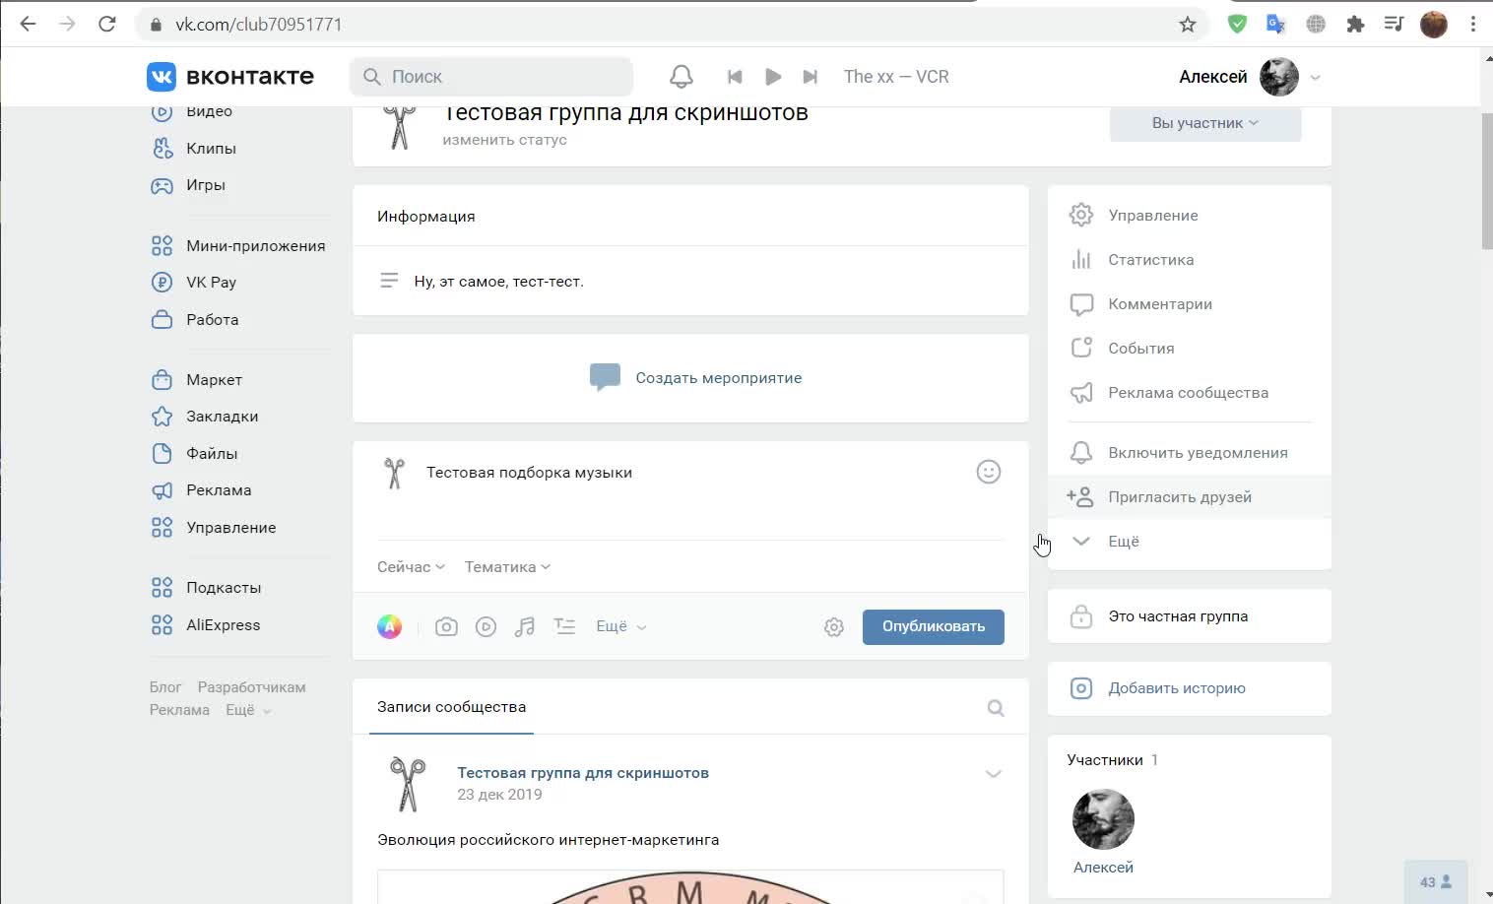
Task: Attach a video to the post
Action: [486, 626]
